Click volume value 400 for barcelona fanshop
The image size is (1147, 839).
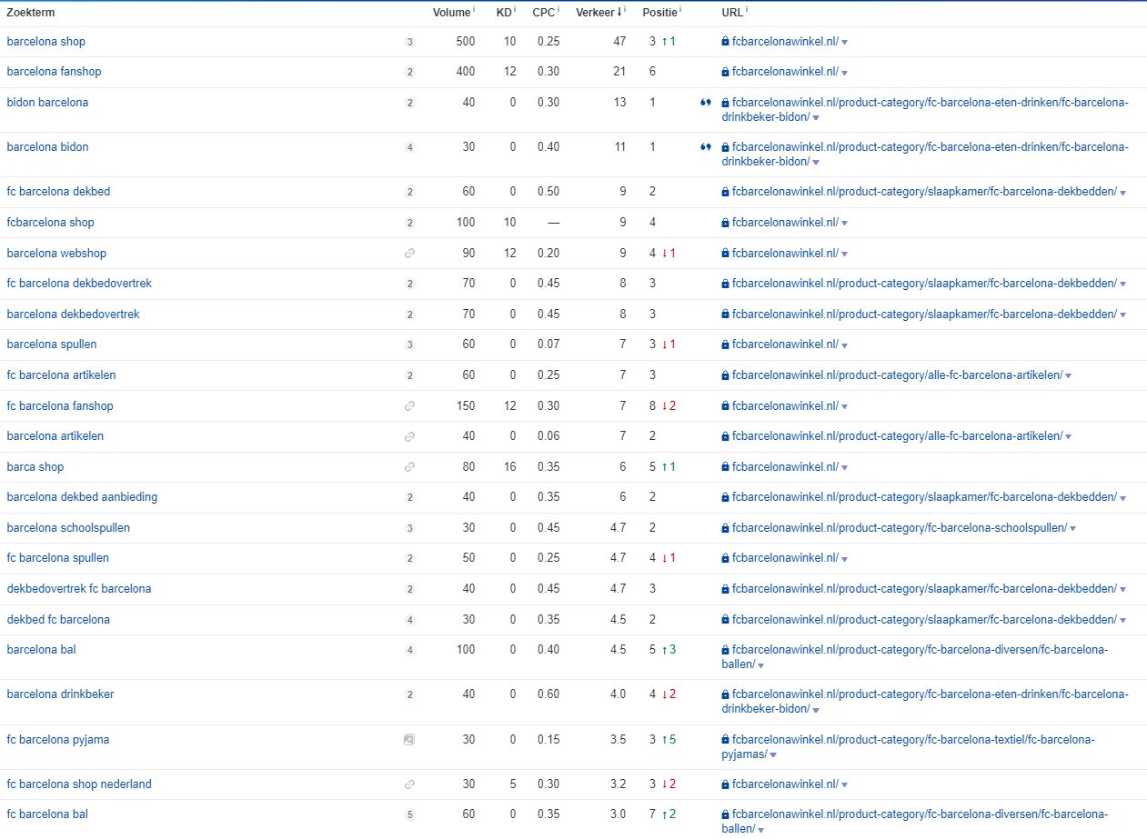pos(465,72)
